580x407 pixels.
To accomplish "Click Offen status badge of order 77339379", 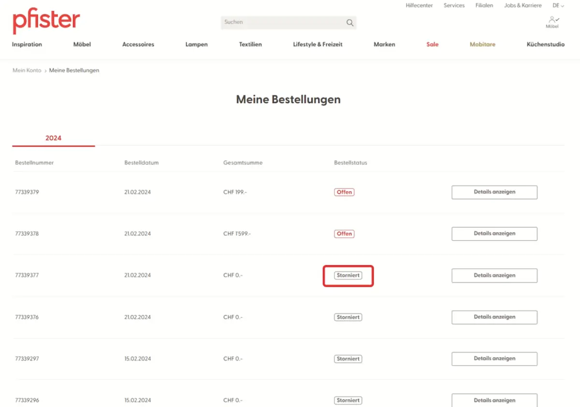I will (344, 192).
